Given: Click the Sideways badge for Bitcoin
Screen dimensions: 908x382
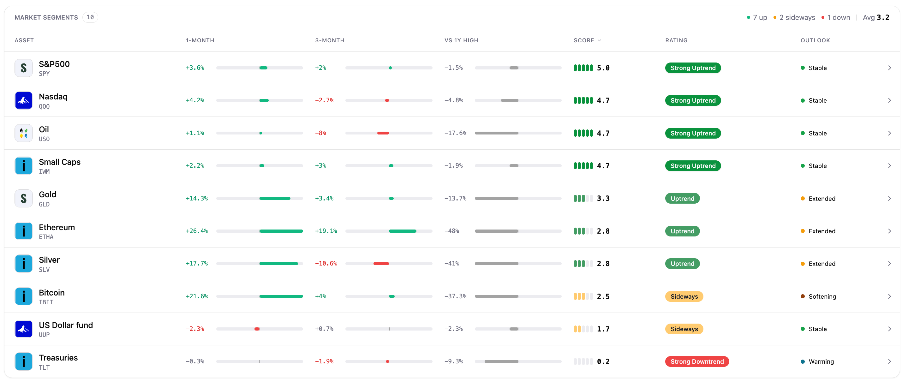Looking at the screenshot, I should click(x=684, y=296).
